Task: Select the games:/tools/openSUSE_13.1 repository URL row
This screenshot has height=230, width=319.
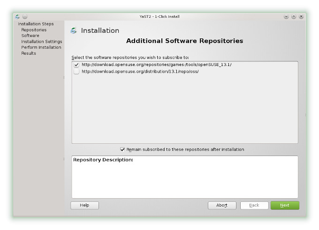Action: (185, 65)
